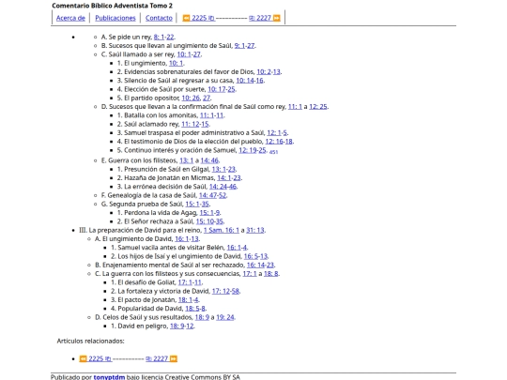
Task: Open verse 10: 2 for Evidencias sobrenaturales
Action: (264, 72)
